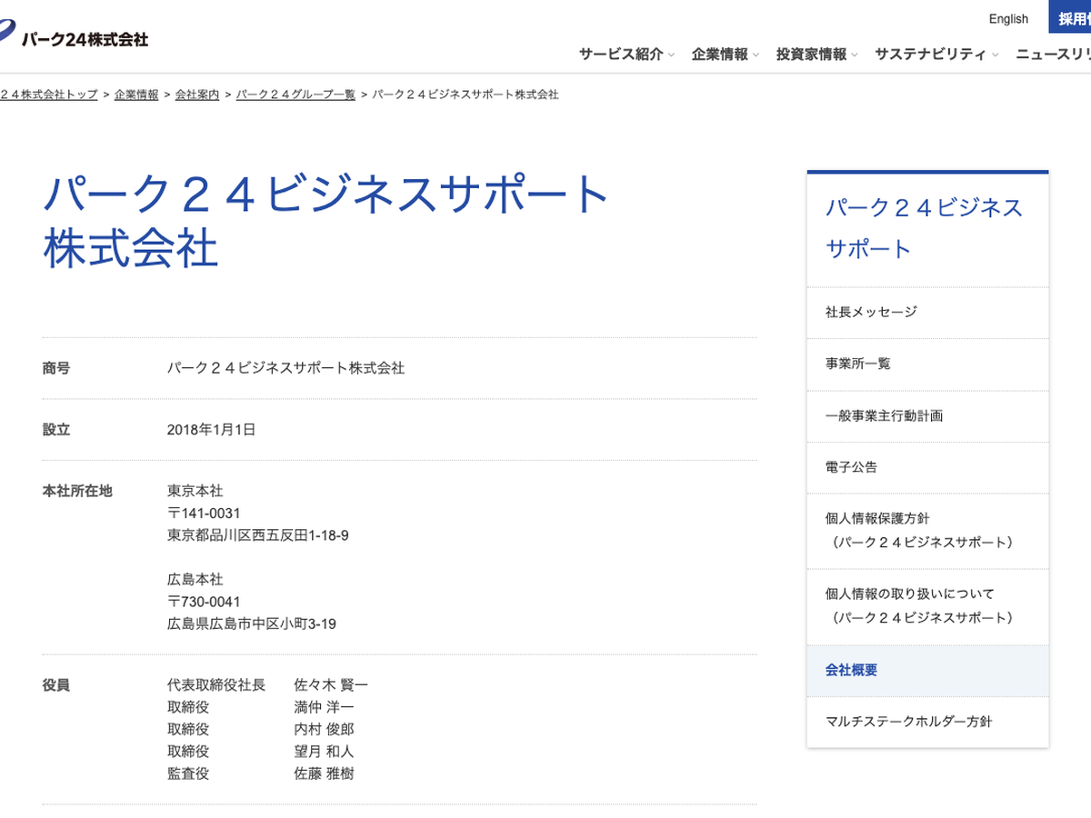The height and width of the screenshot is (818, 1091).
Task: Open マルチステークホルダー方針 sidebar link
Action: pos(908,722)
